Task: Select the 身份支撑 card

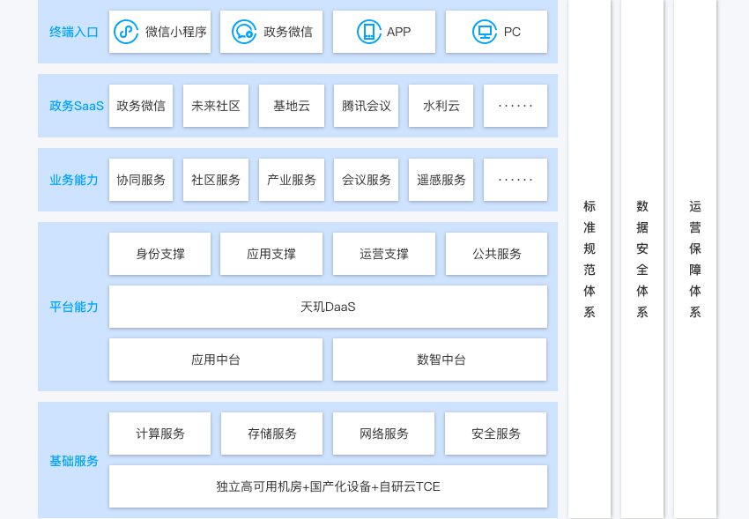Action: (160, 254)
